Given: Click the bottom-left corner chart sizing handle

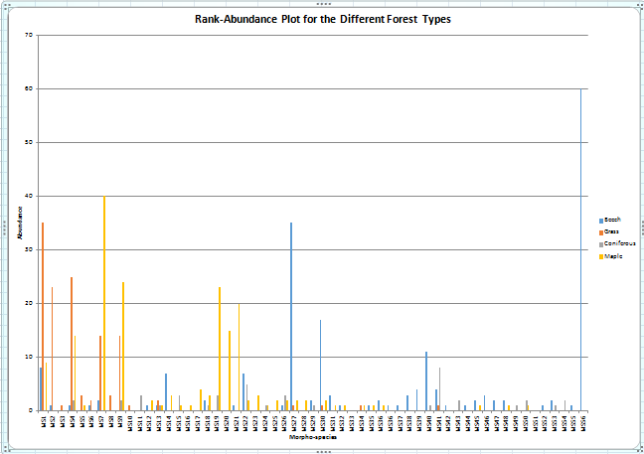Looking at the screenshot, I should click(6, 449).
